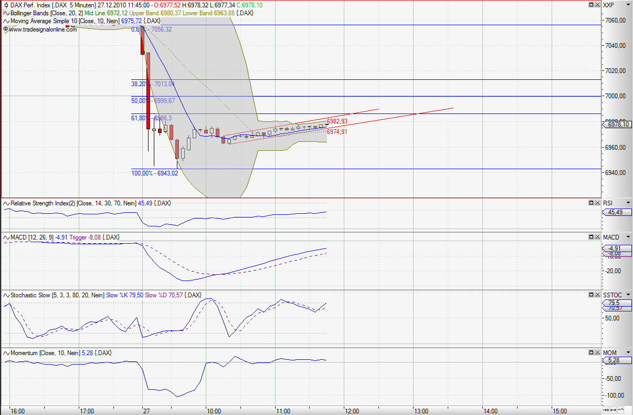The image size is (633, 415).
Task: Select the MACD indicator curve icon
Action: point(5,237)
